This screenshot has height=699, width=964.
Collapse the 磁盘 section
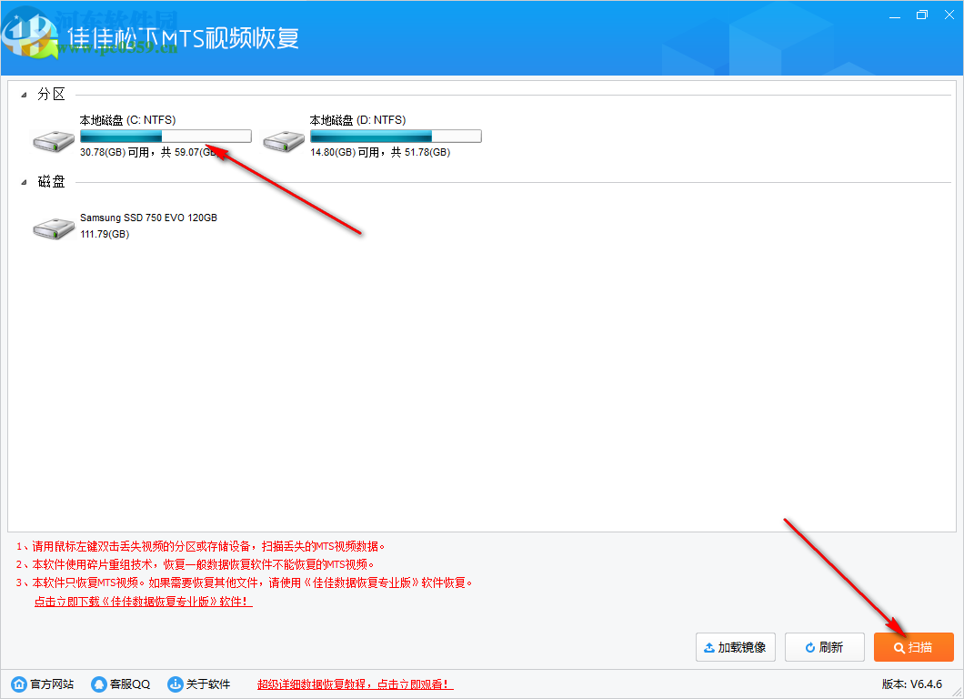[24, 181]
